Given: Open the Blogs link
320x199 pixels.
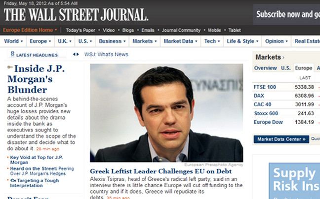Looking at the screenshot, I should pyautogui.click(x=128, y=31).
